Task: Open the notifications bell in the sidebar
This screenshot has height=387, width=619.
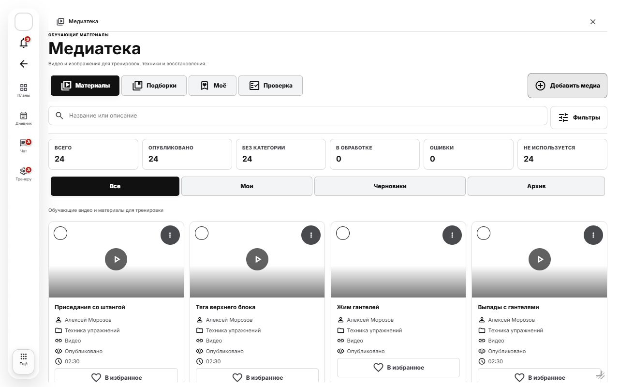Action: (24, 43)
